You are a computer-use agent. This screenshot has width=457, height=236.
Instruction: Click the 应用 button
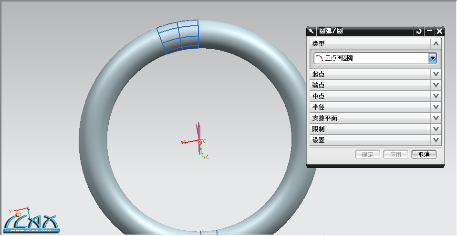coord(396,154)
